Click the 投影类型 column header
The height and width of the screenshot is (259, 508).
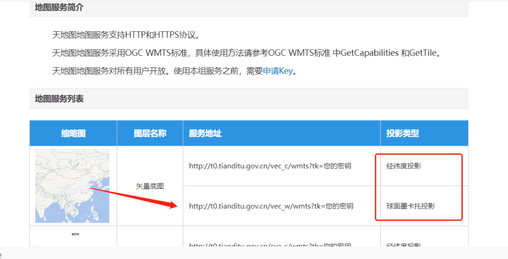point(403,133)
